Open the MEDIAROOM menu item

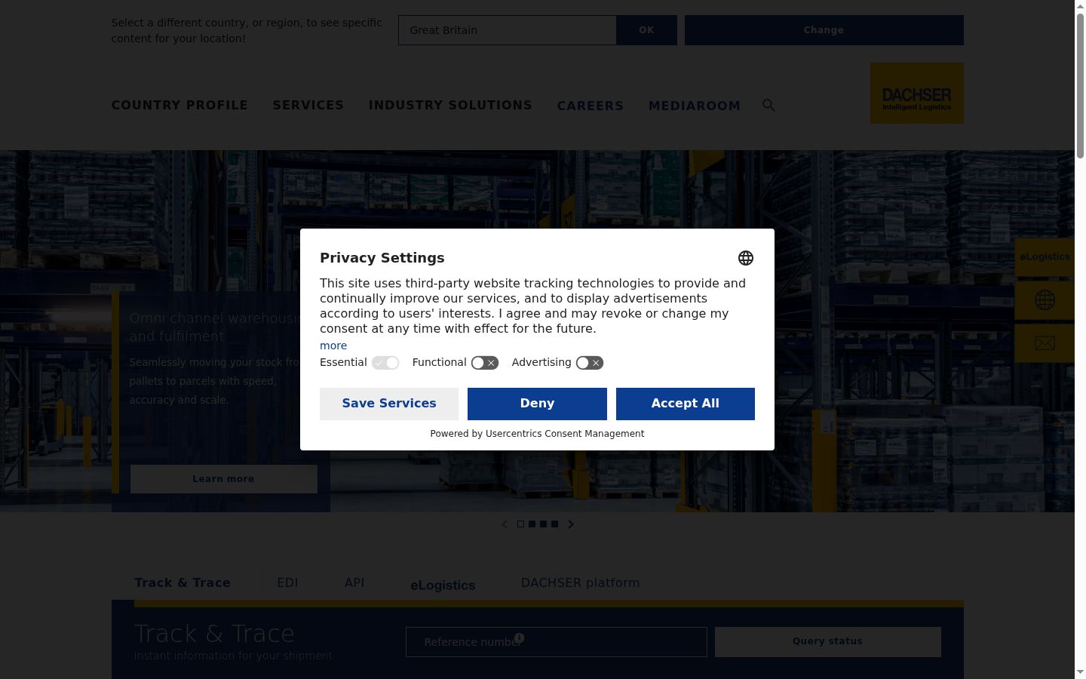click(x=695, y=106)
